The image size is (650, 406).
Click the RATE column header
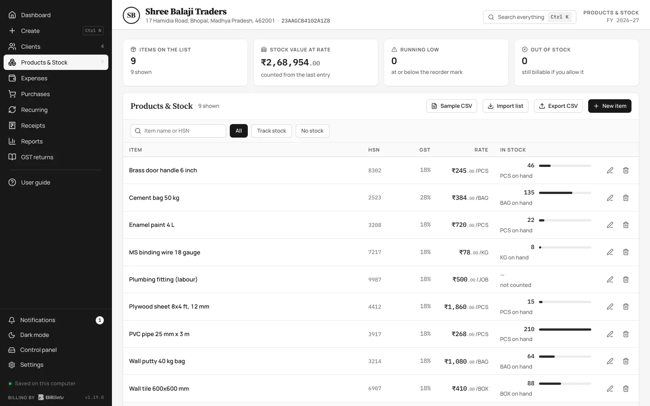point(481,150)
